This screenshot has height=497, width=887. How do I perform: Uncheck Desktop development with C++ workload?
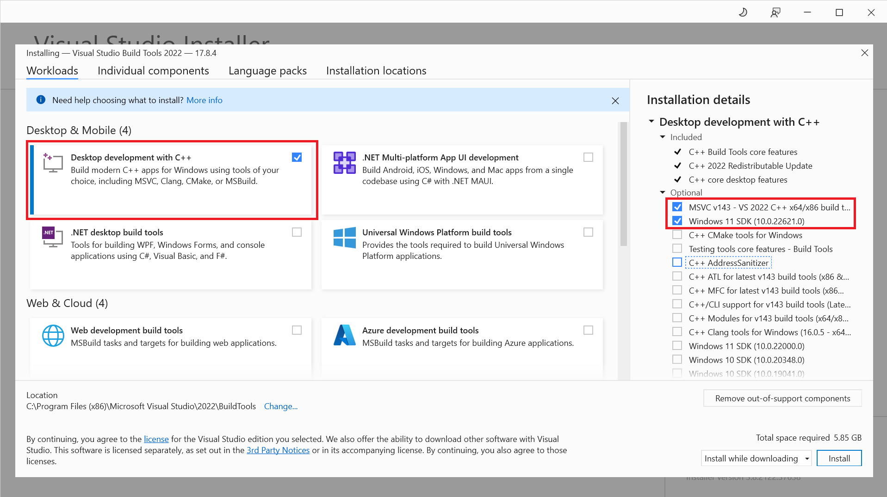tap(297, 158)
